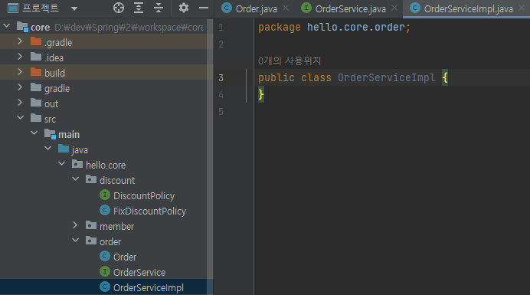This screenshot has height=295, width=530.
Task: Click the member package icon
Action: [91, 225]
